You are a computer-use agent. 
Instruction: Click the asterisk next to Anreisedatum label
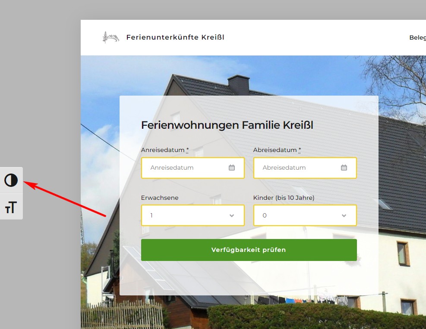coord(187,150)
